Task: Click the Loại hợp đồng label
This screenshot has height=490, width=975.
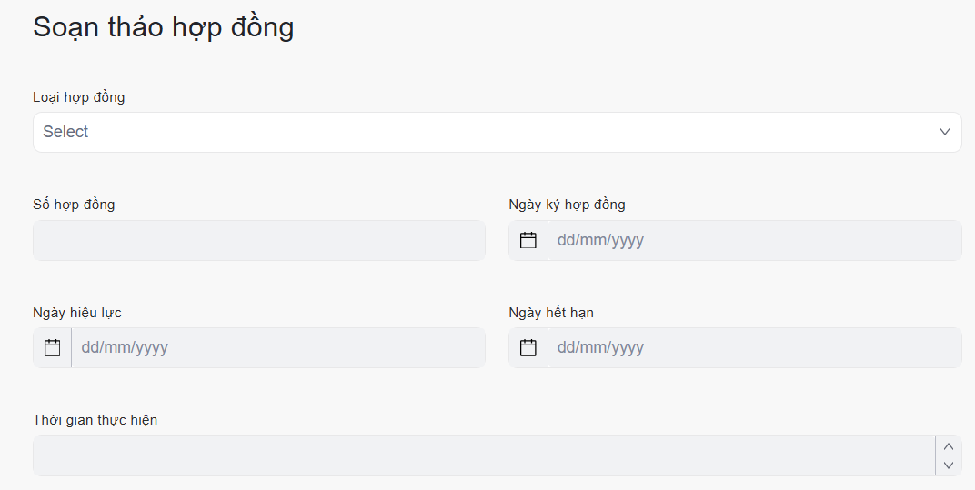Action: [79, 96]
